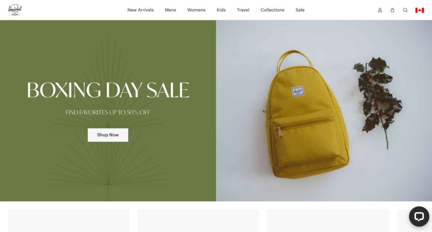Select the Kids menu item
The height and width of the screenshot is (232, 432).
pos(221,10)
